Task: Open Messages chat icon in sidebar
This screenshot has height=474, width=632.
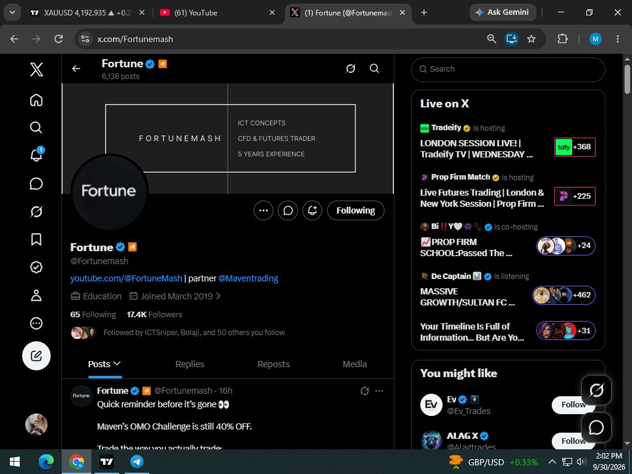Action: click(36, 183)
